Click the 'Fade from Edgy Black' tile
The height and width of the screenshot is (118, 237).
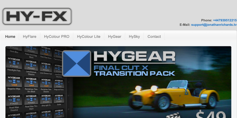pyautogui.click(x=32, y=52)
